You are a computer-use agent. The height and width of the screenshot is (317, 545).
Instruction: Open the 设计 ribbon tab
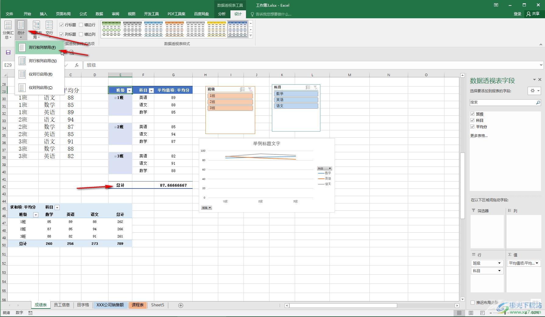[238, 14]
